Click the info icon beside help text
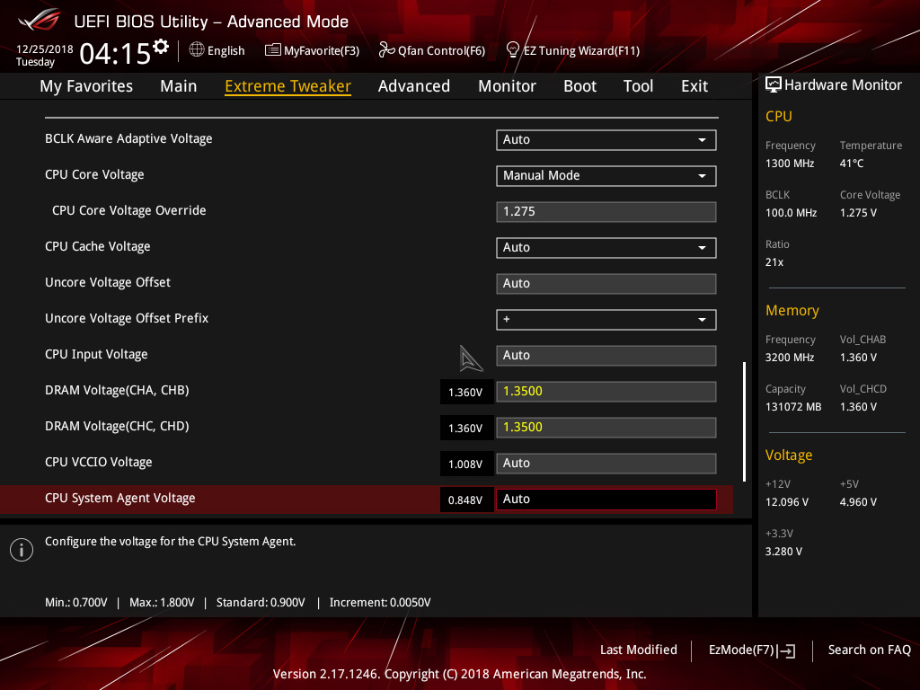 [x=22, y=550]
